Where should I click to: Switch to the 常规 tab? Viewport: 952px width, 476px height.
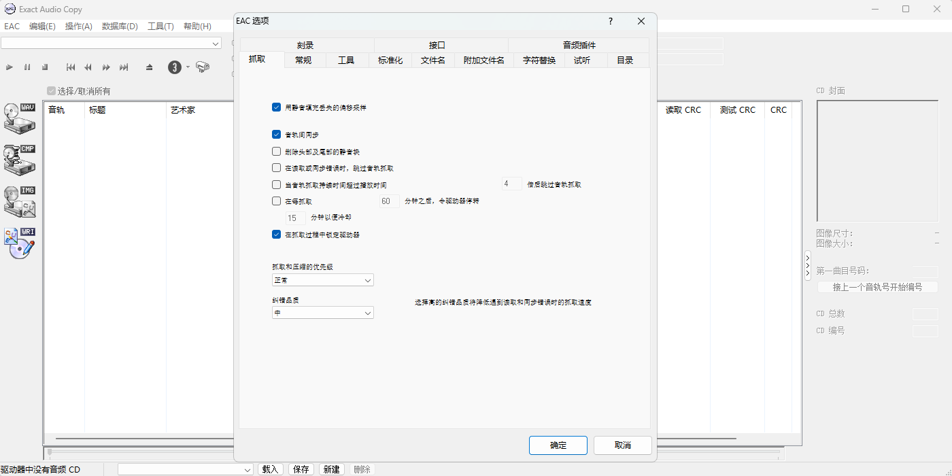(303, 61)
